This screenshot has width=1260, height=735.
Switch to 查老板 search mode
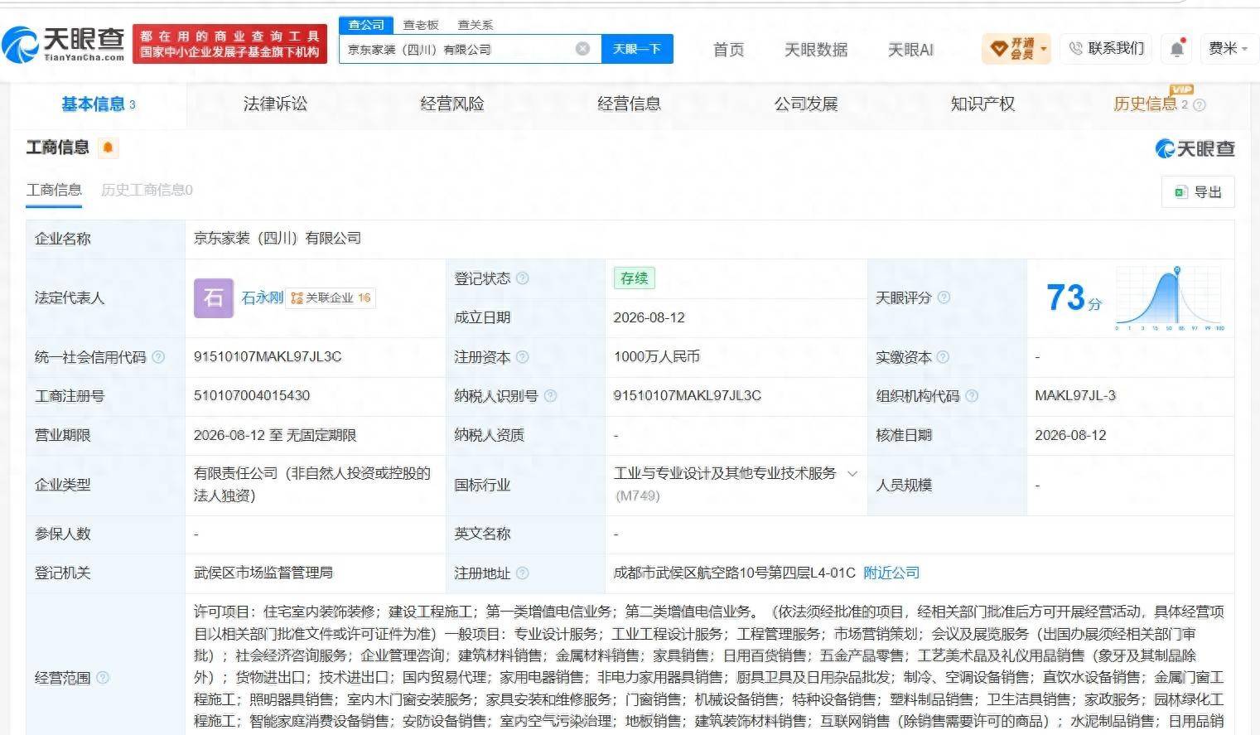pyautogui.click(x=421, y=25)
